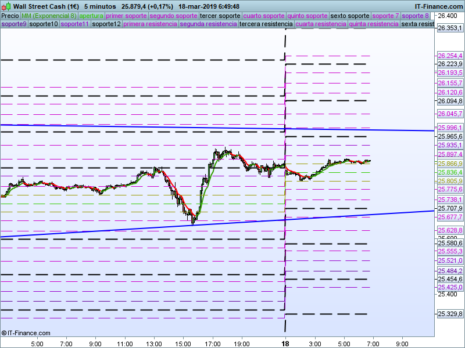The width and height of the screenshot is (465, 348).
Task: Click the 25.805,9 price label
Action: pyautogui.click(x=450, y=181)
